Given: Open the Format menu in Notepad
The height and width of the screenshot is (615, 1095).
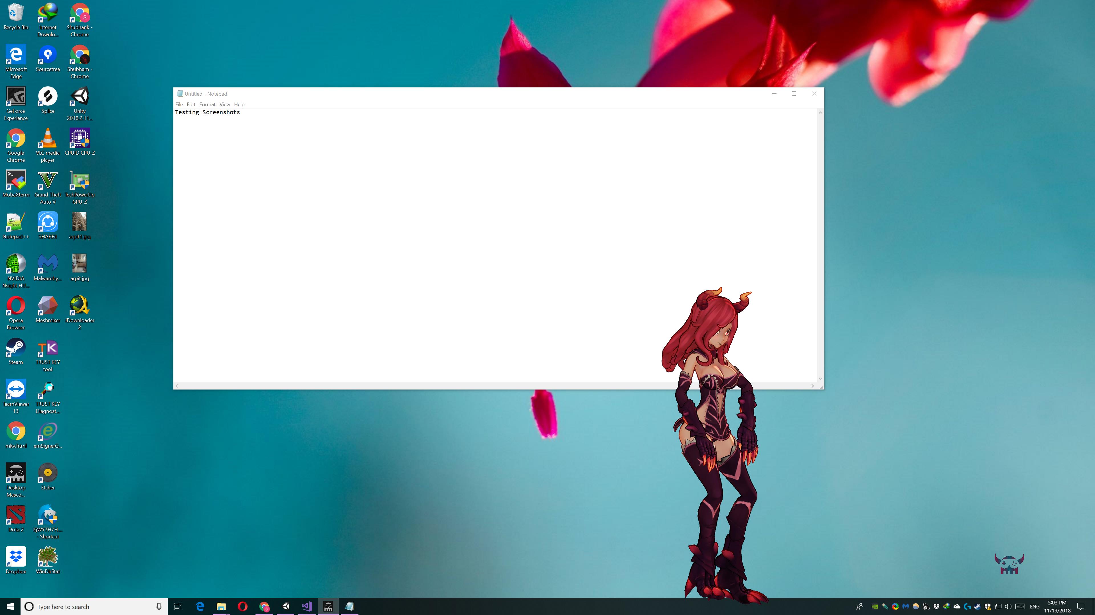Looking at the screenshot, I should (x=207, y=104).
